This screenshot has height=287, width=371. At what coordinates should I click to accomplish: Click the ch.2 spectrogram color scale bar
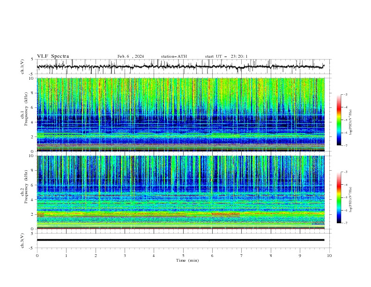339,197
